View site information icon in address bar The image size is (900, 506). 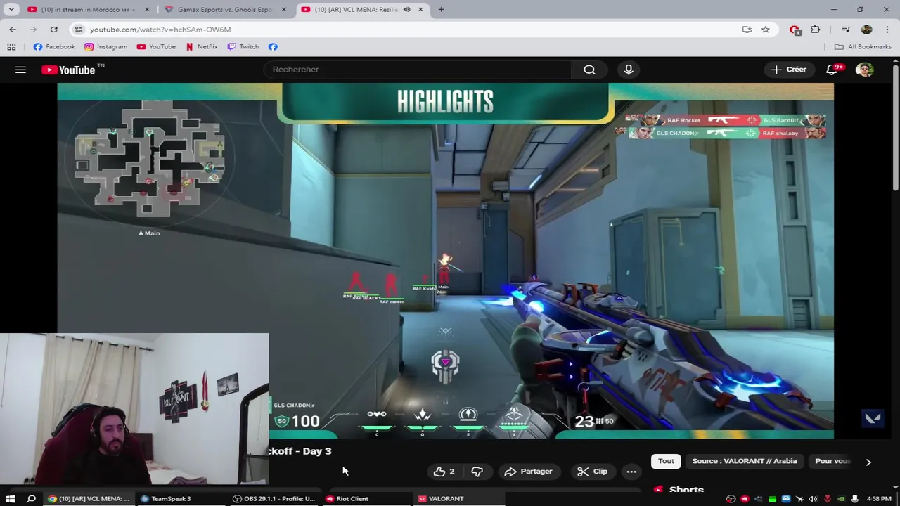coord(79,30)
